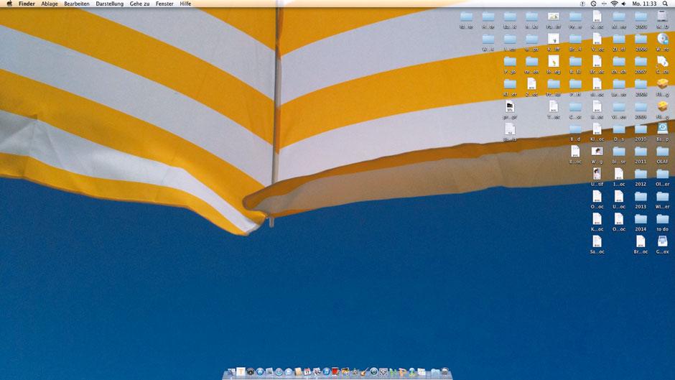Select the 2010 folder on desktop

click(x=641, y=132)
